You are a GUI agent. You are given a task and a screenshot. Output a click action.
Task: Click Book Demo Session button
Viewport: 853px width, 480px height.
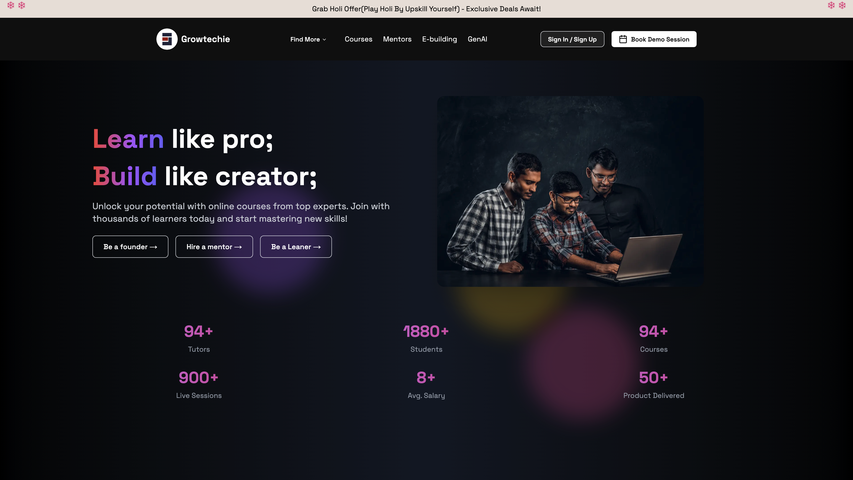click(x=654, y=39)
